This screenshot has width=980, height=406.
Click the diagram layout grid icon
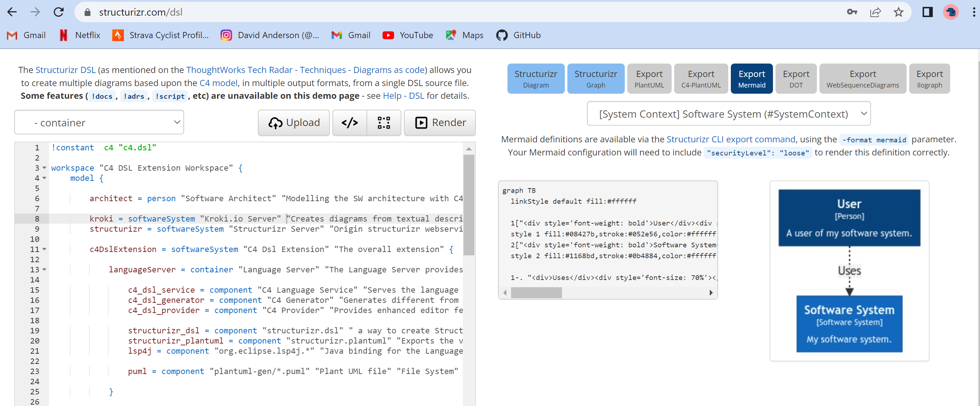click(x=384, y=122)
